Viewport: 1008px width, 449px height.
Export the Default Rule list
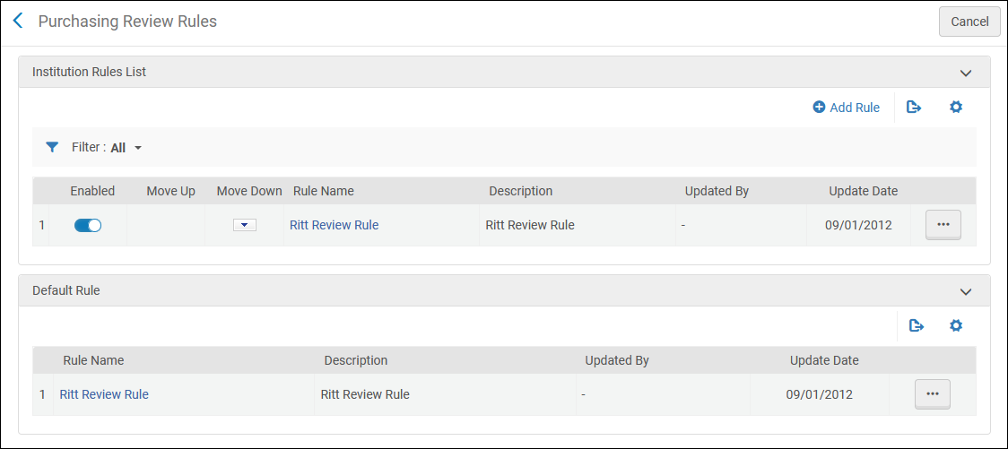pos(917,325)
